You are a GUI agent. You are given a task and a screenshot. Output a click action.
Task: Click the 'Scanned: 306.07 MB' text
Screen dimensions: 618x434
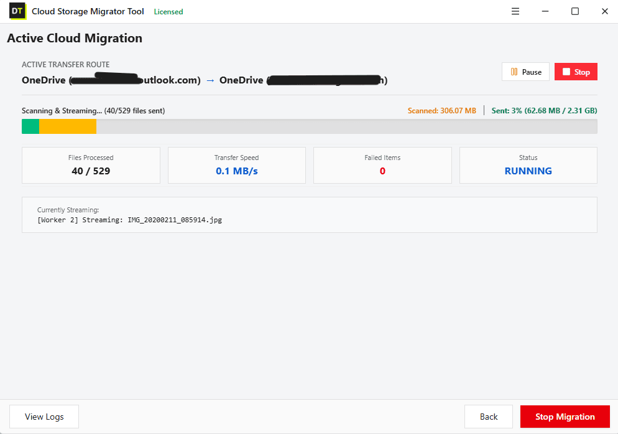pyautogui.click(x=442, y=111)
